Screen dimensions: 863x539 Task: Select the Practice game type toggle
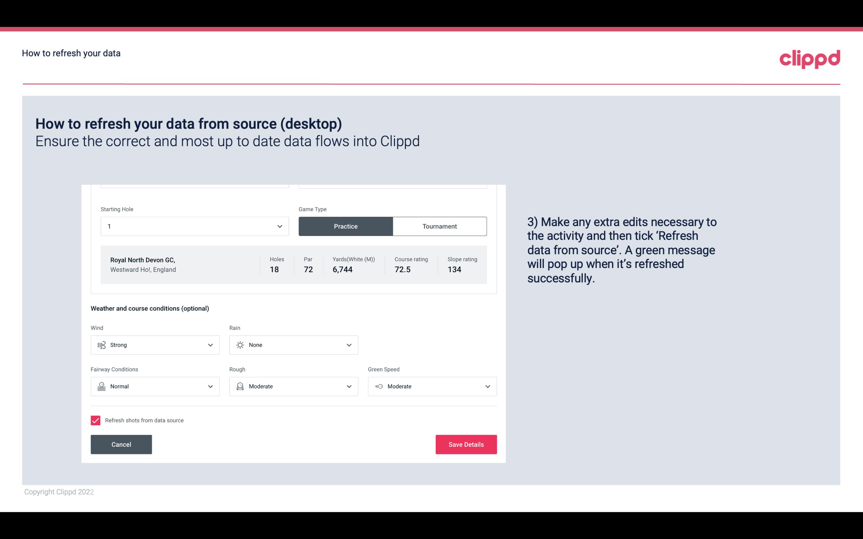(x=346, y=226)
